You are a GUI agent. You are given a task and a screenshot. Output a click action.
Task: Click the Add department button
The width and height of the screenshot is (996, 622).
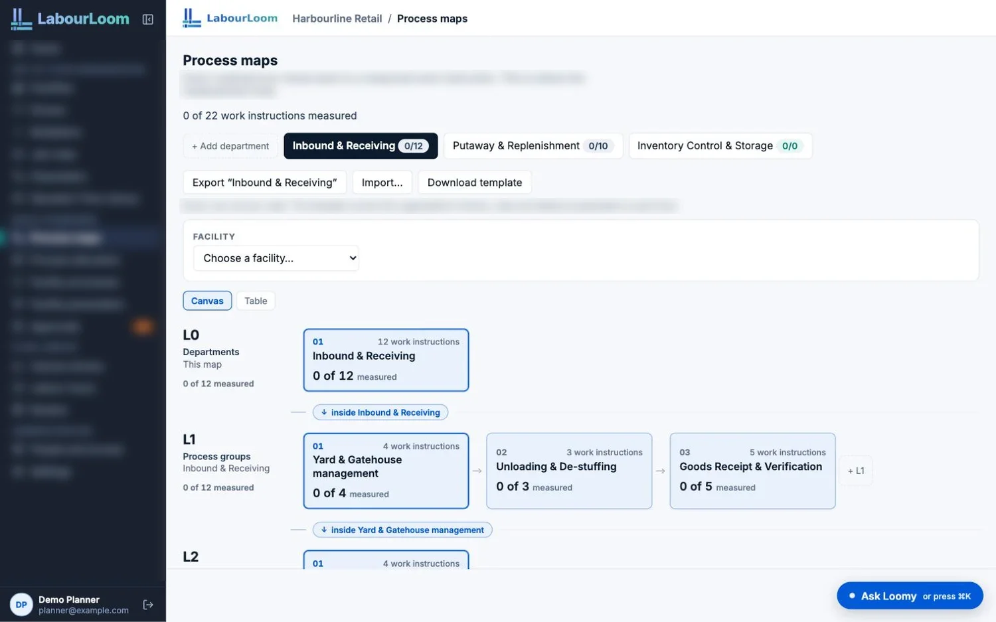pyautogui.click(x=230, y=146)
